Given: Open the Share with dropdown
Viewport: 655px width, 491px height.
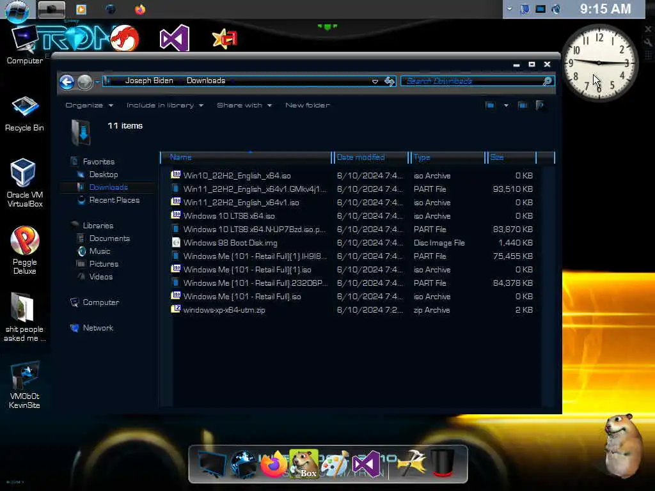Looking at the screenshot, I should click(244, 105).
